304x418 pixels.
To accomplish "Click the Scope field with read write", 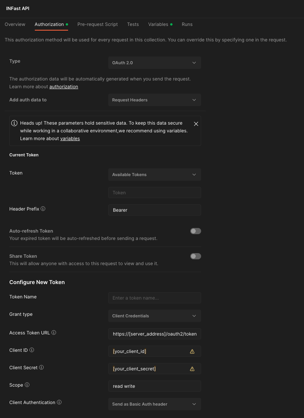I will (155, 386).
